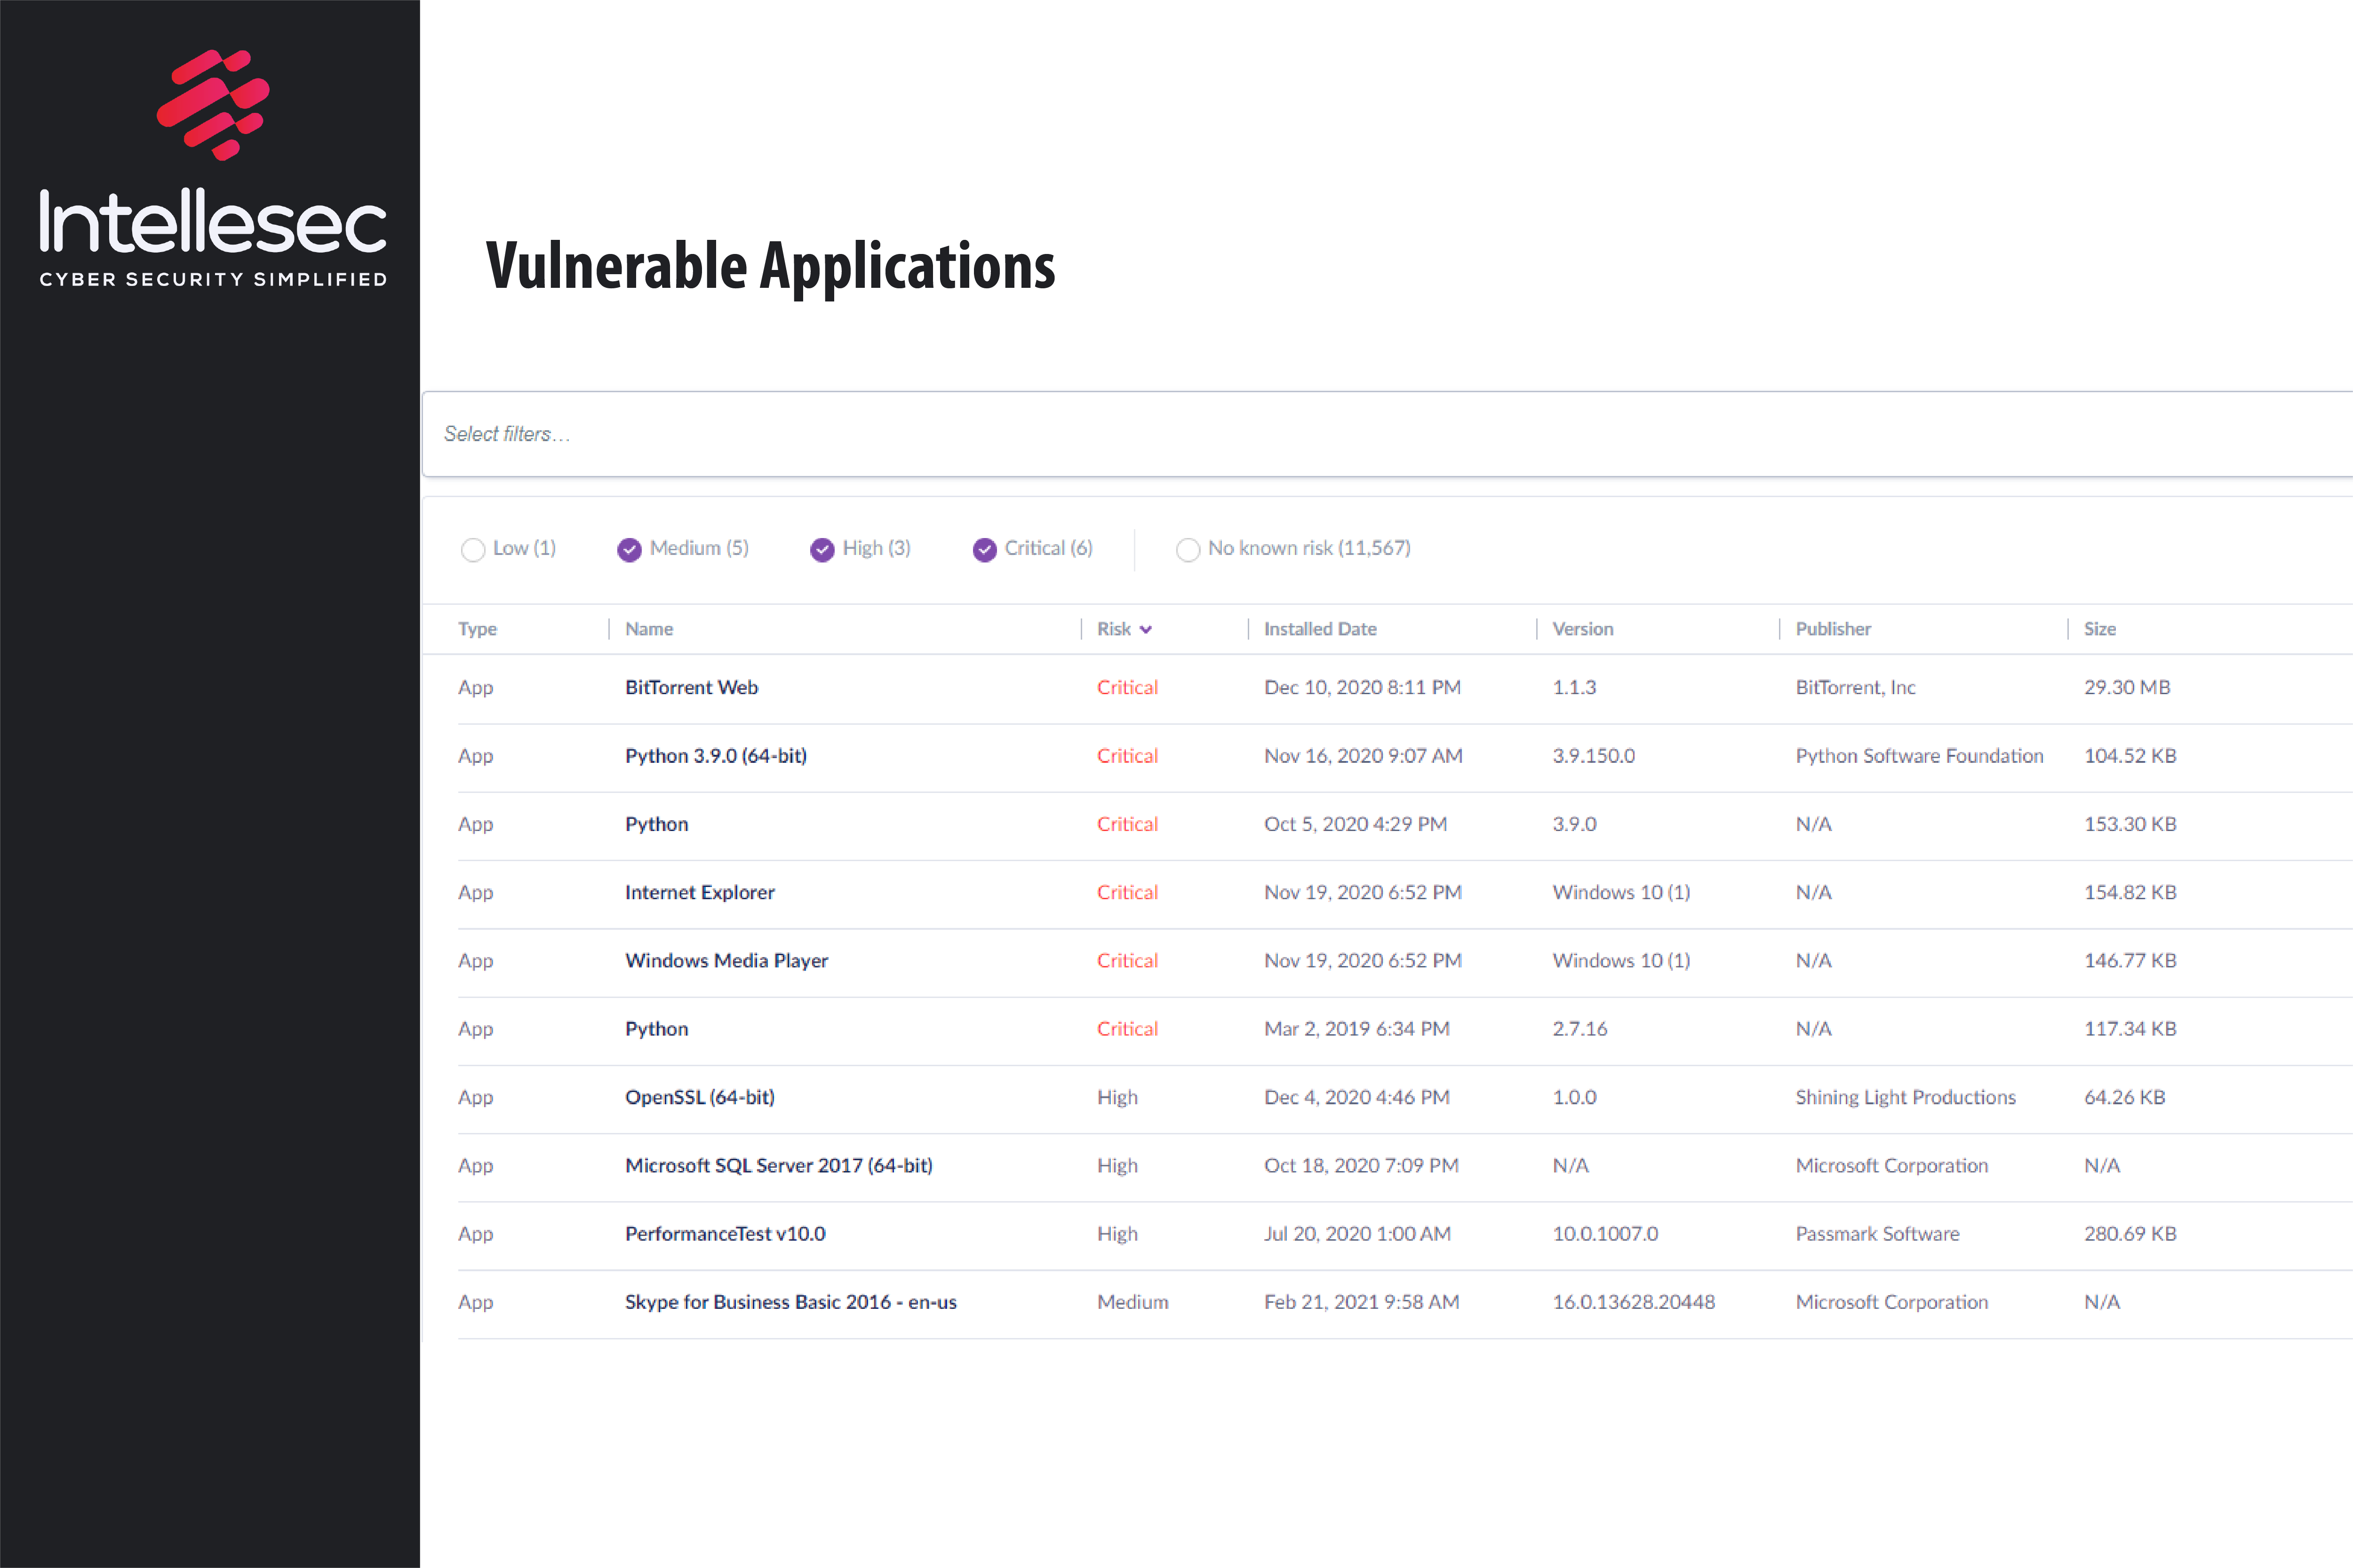The height and width of the screenshot is (1568, 2353).
Task: Click the Vulnerable Applications page heading
Action: click(770, 268)
